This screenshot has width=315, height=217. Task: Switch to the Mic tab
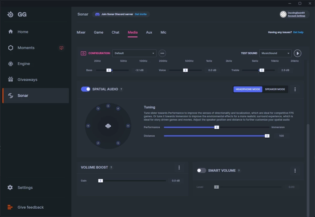tap(164, 32)
